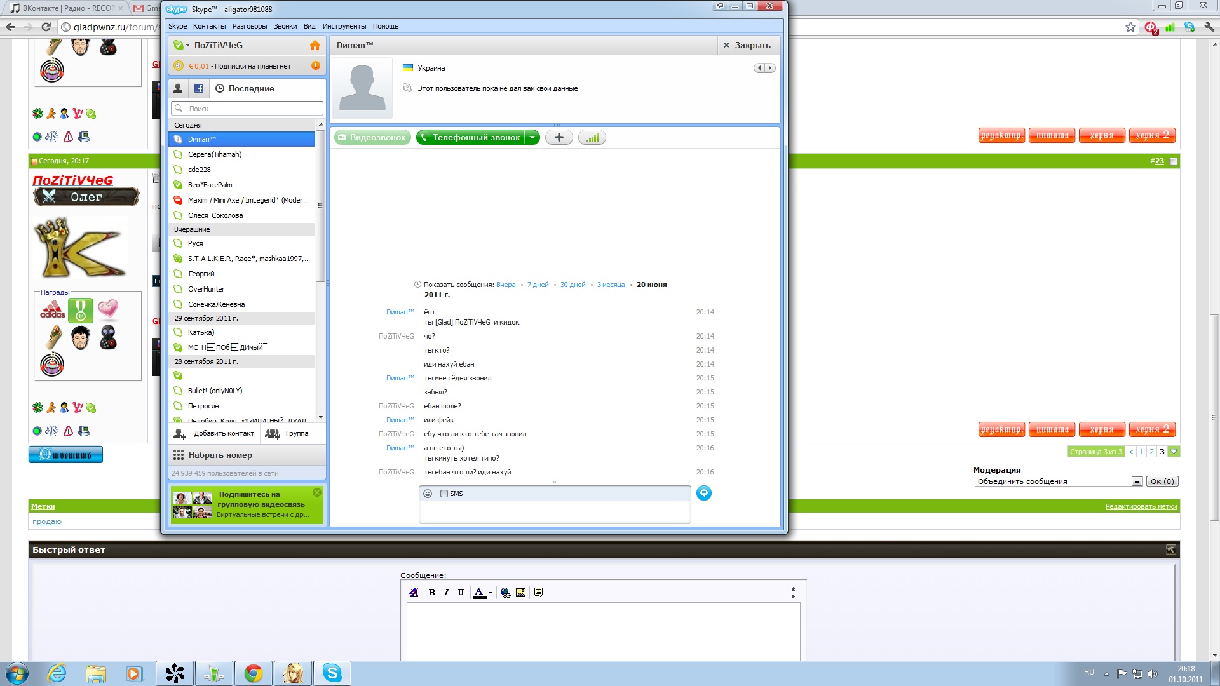Open call quality signal bars icon
The width and height of the screenshot is (1220, 686).
pos(592,137)
